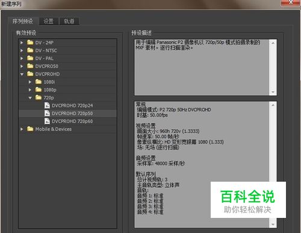Select the DV - 24P label
This screenshot has height=233, width=301.
pyautogui.click(x=45, y=43)
